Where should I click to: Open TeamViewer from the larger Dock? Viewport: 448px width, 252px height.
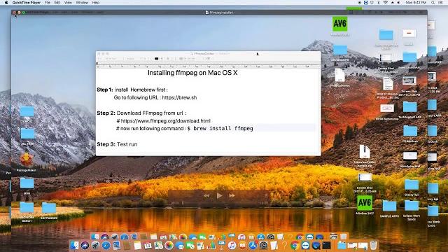click(305, 245)
